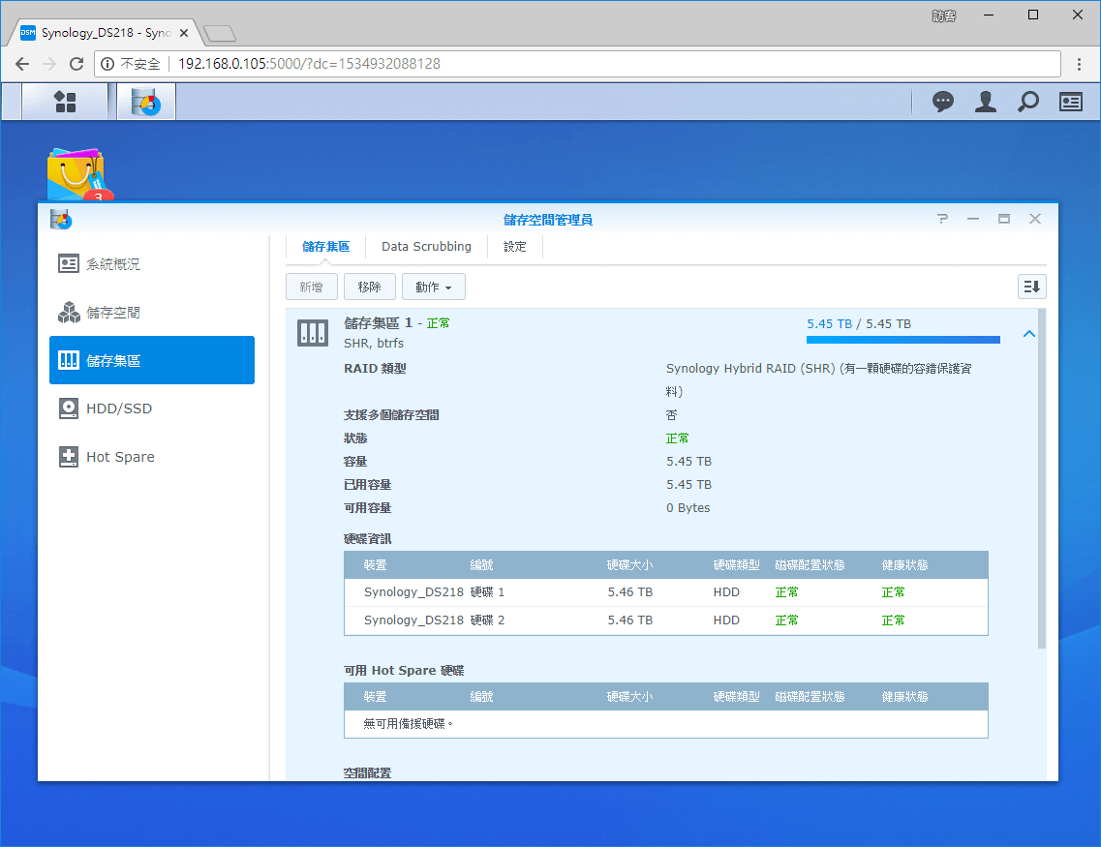Open the user account options icon
Image resolution: width=1101 pixels, height=847 pixels.
[986, 102]
